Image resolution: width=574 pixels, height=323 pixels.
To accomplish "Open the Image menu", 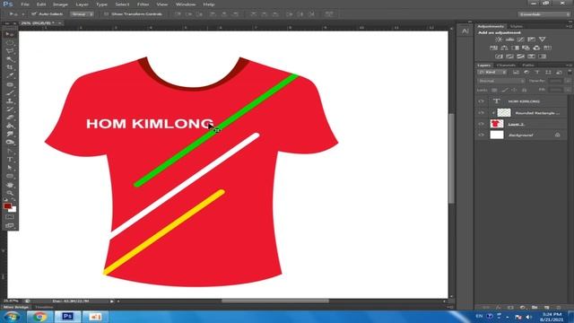I will tap(60, 4).
